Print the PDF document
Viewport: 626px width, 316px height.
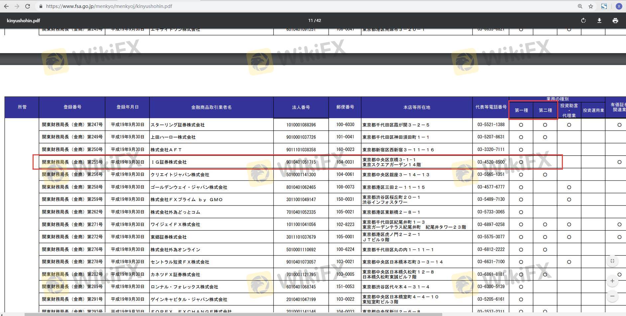pos(615,21)
